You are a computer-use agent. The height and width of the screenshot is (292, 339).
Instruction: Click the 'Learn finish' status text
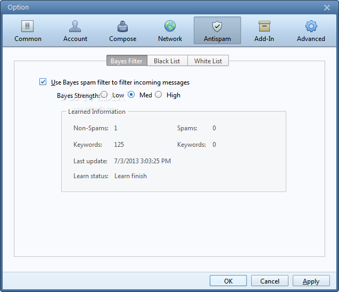pyautogui.click(x=130, y=176)
